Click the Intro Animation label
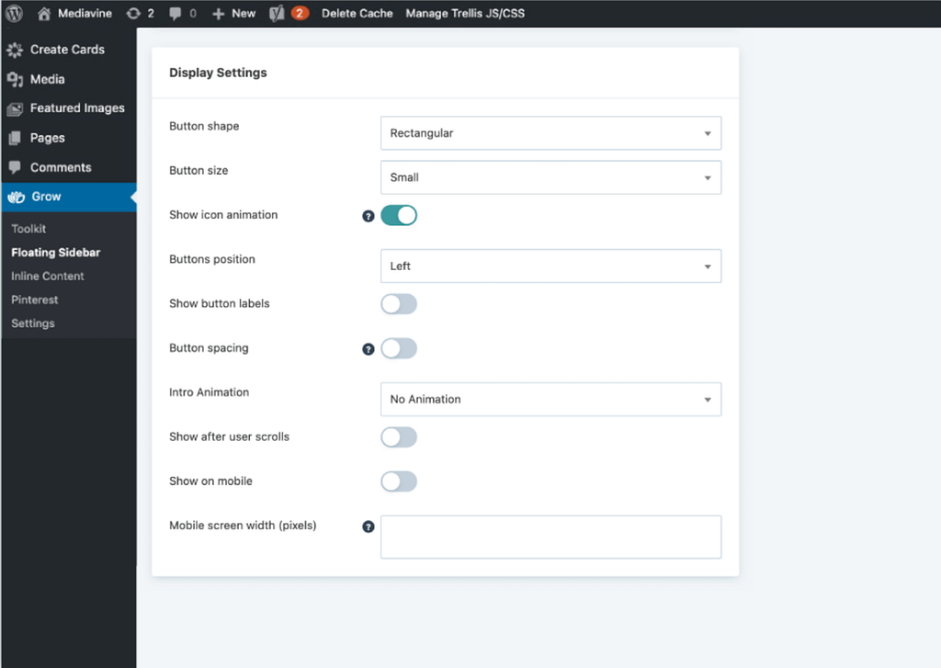Image resolution: width=941 pixels, height=668 pixels. point(209,392)
